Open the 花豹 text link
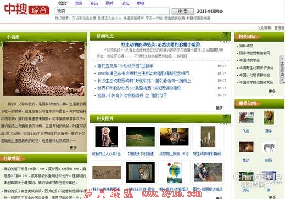 (246, 161)
